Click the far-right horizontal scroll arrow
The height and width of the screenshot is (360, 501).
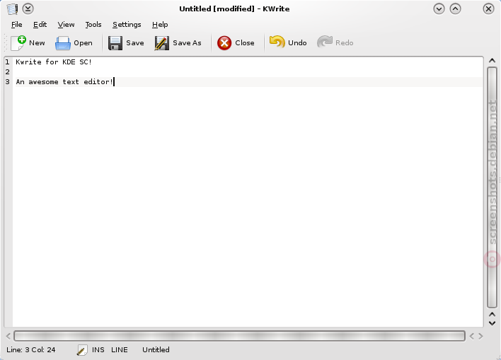coord(480,336)
